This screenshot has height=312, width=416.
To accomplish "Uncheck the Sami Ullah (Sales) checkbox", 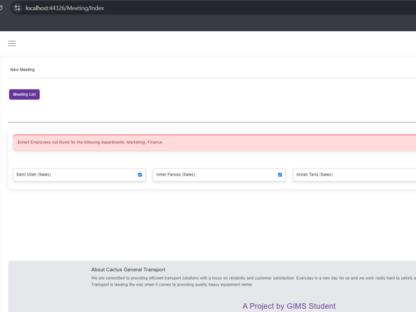I will [x=140, y=175].
